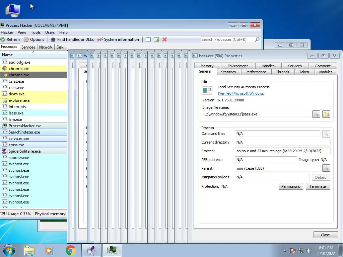
Task: Open the Users menu
Action: pos(50,32)
